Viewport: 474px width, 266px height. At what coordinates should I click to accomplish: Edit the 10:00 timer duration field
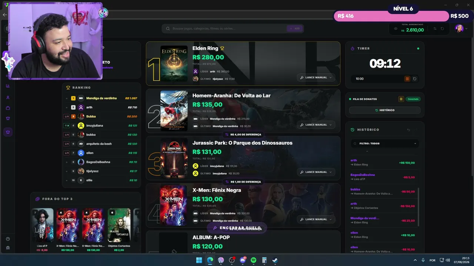(377, 79)
